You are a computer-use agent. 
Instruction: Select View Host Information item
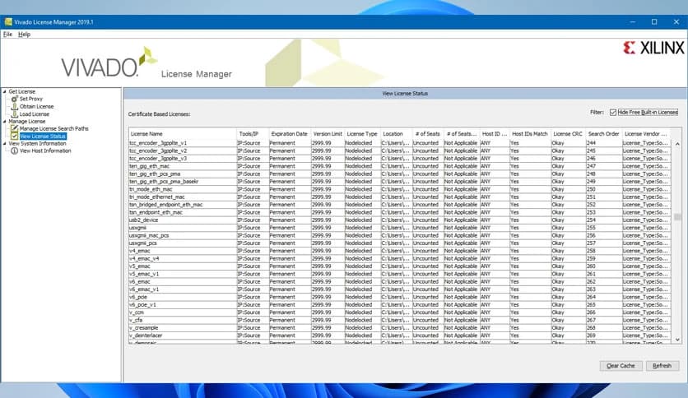coord(45,150)
